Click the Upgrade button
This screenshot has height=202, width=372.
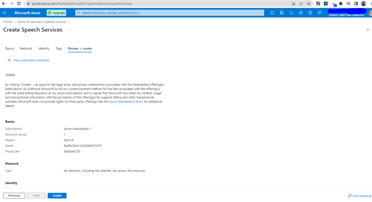click(x=56, y=13)
